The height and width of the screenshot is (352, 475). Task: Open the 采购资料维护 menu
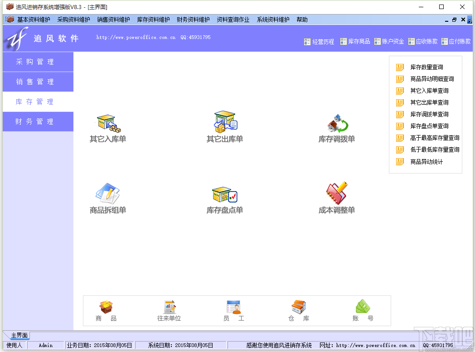(73, 19)
